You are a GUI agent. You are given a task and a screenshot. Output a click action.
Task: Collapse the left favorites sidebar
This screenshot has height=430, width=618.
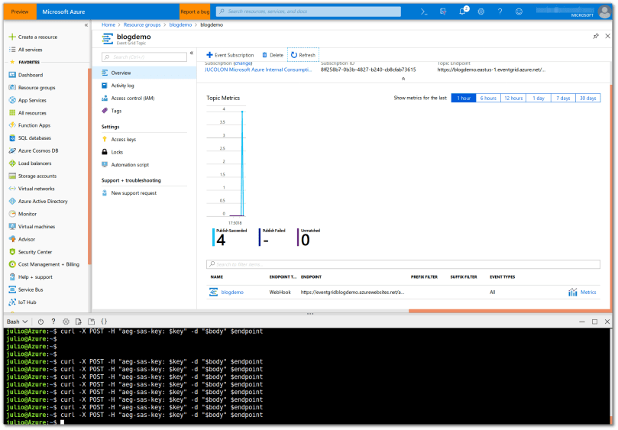pyautogui.click(x=86, y=25)
